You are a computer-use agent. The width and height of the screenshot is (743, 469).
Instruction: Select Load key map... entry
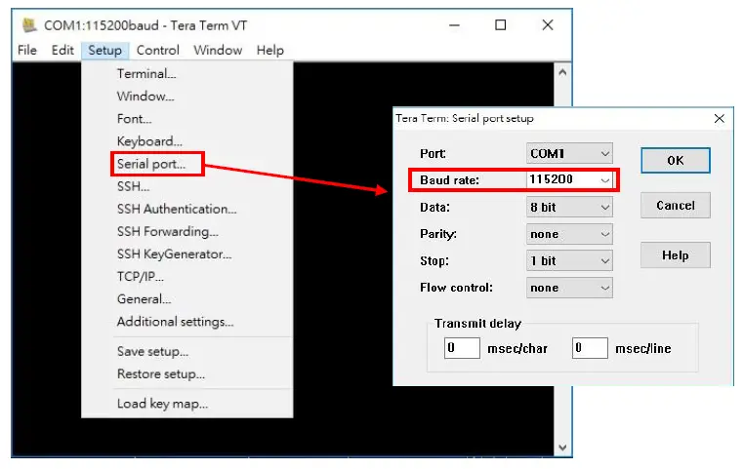pyautogui.click(x=162, y=404)
